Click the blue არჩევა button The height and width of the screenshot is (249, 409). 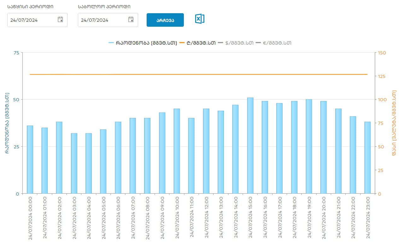(x=165, y=20)
